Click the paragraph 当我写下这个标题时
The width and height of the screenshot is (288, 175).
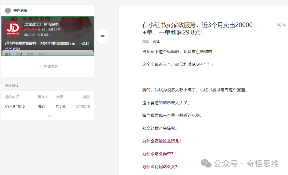(178, 52)
